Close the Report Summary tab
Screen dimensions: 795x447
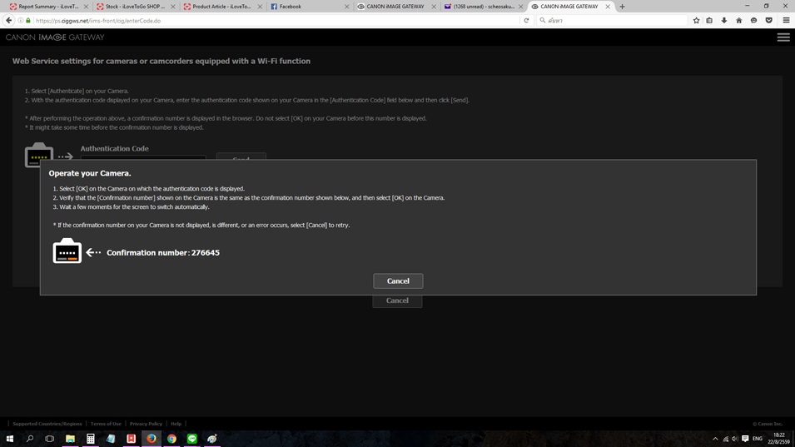pos(86,7)
